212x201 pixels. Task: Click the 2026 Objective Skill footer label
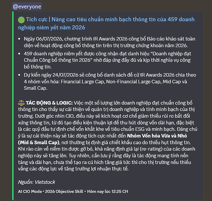[x=64, y=191]
